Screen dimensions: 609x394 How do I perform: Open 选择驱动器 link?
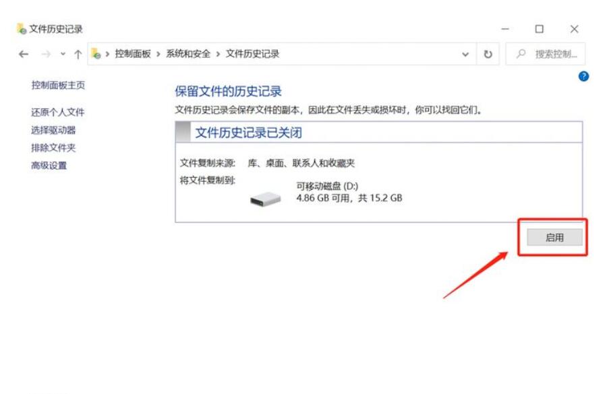tap(53, 130)
